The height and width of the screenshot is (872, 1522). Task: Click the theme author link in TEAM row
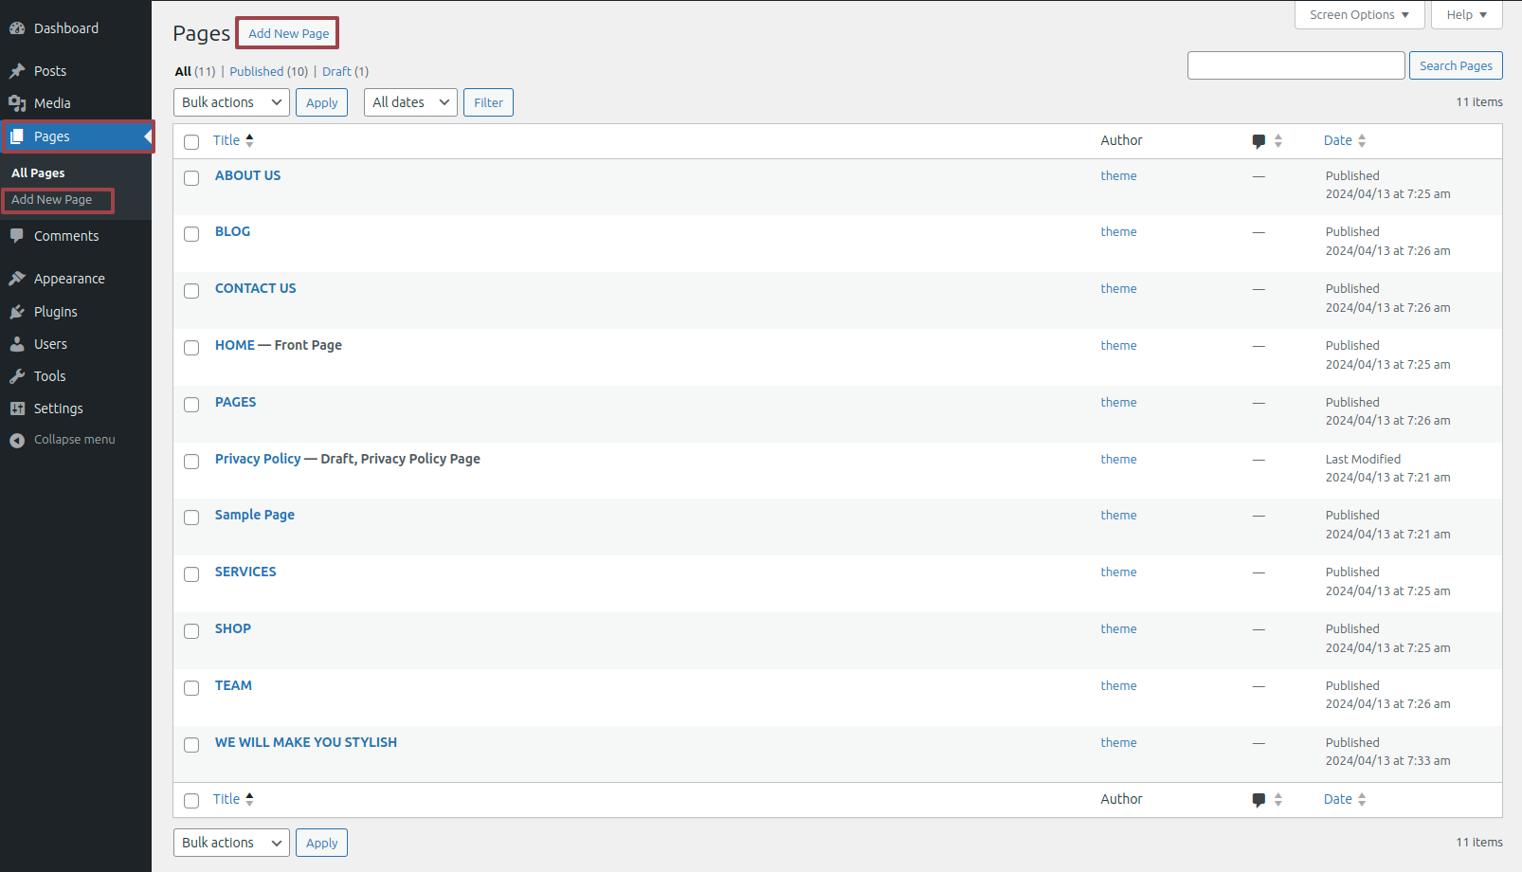point(1118,686)
